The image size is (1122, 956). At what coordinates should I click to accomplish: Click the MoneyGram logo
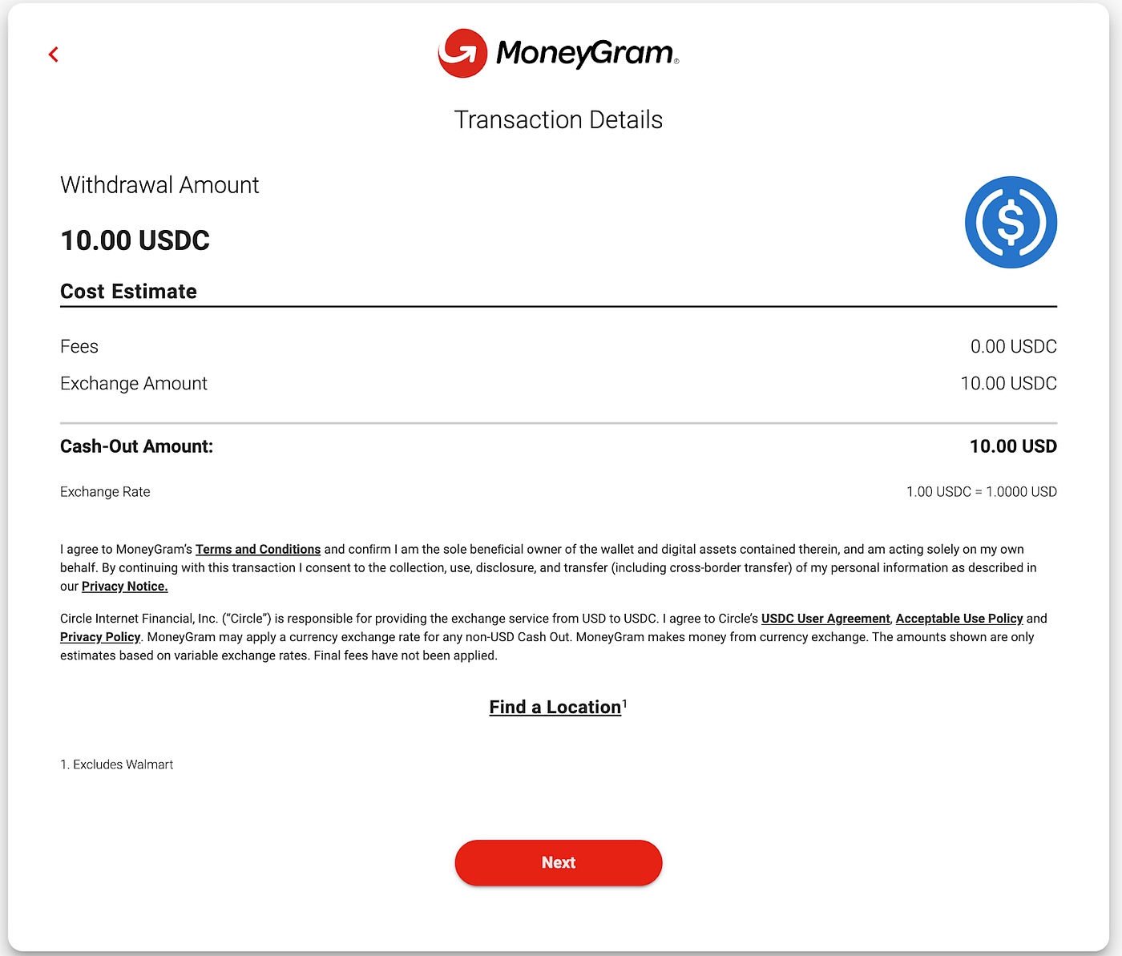[x=559, y=54]
